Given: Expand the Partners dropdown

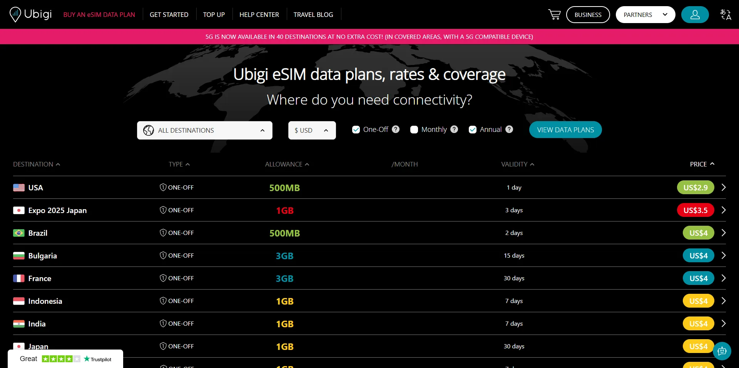Looking at the screenshot, I should (x=645, y=15).
